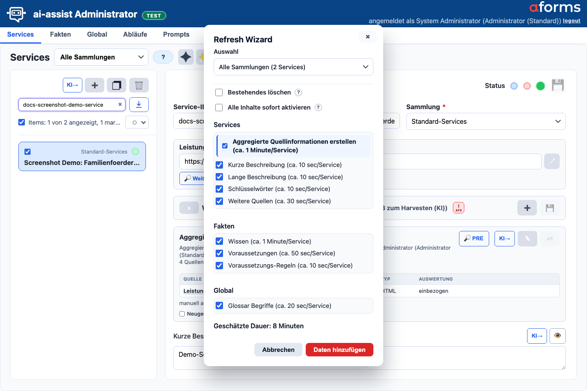The width and height of the screenshot is (587, 391).
Task: Click the red AFS warning icon
Action: pyautogui.click(x=459, y=208)
